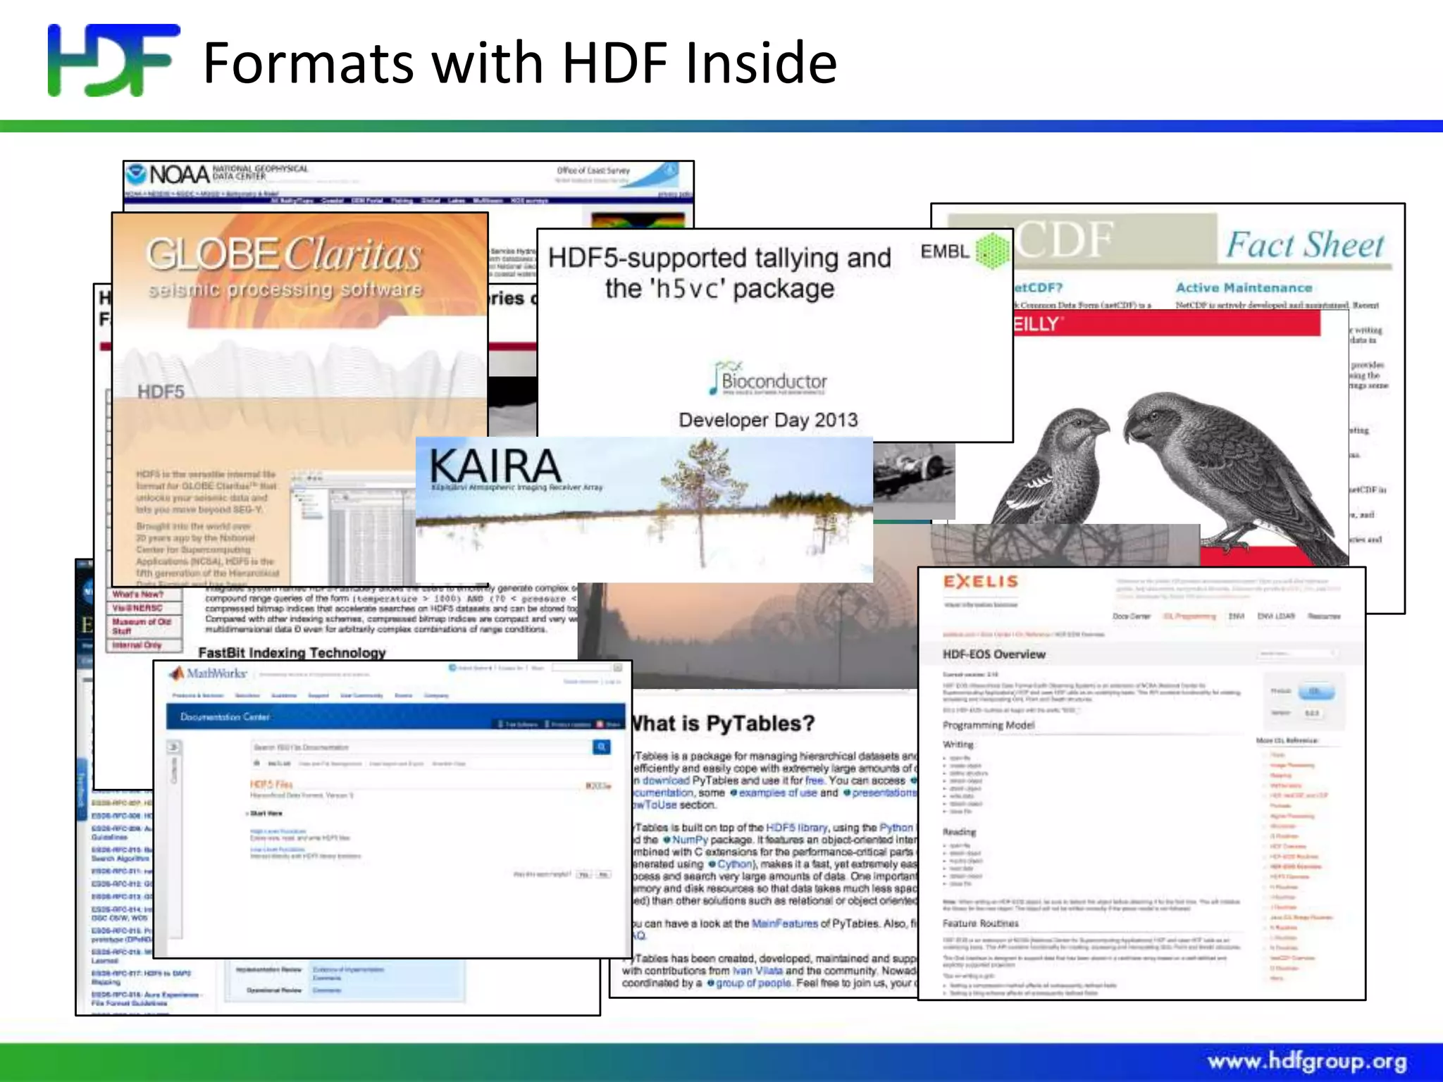The image size is (1443, 1082).
Task: Select the IDL Programming tab on Exelis page
Action: (1189, 616)
